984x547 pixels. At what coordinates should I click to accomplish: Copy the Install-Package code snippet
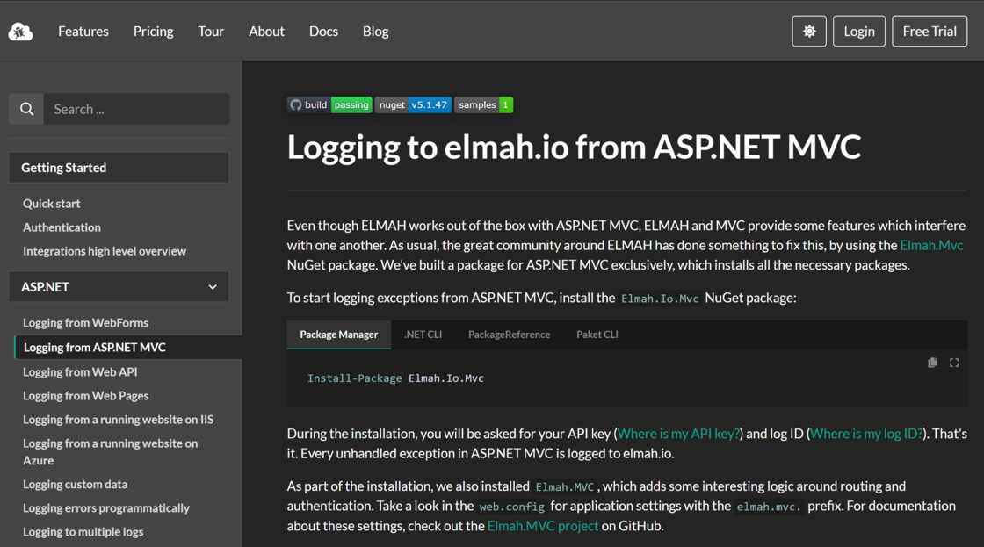[932, 363]
